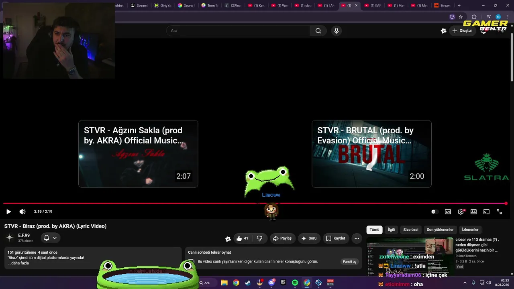Turn on subtitles in the player
514x289 pixels.
coord(448,212)
